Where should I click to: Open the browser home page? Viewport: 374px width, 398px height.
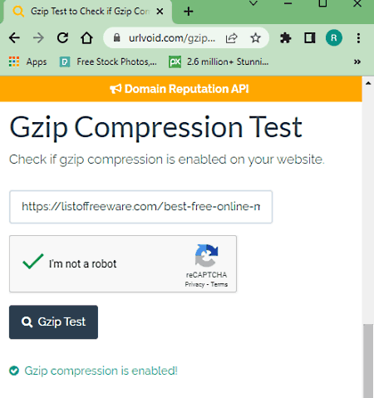tap(86, 38)
